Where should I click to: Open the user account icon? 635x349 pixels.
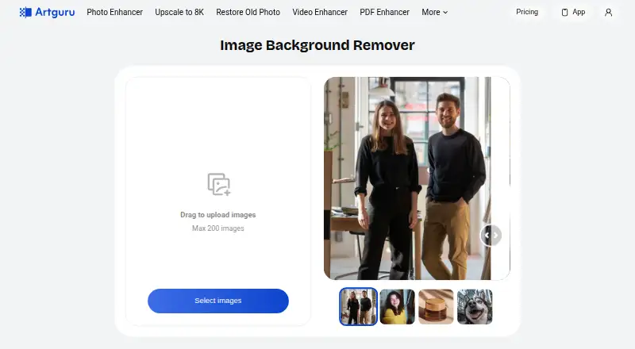608,13
